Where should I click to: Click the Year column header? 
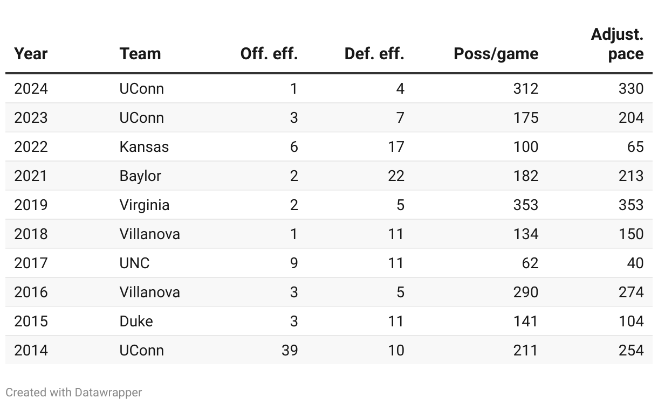tap(31, 54)
